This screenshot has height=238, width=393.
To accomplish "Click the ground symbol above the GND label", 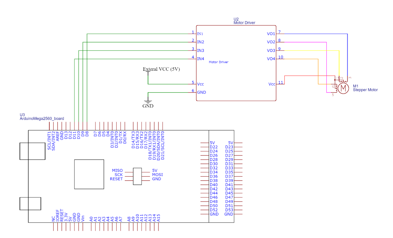I will (x=148, y=102).
